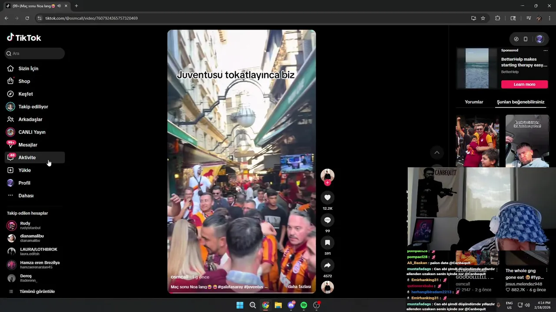Screen dimensions: 556x312
Task: Go to Keşfet explore page
Action: pos(25,94)
